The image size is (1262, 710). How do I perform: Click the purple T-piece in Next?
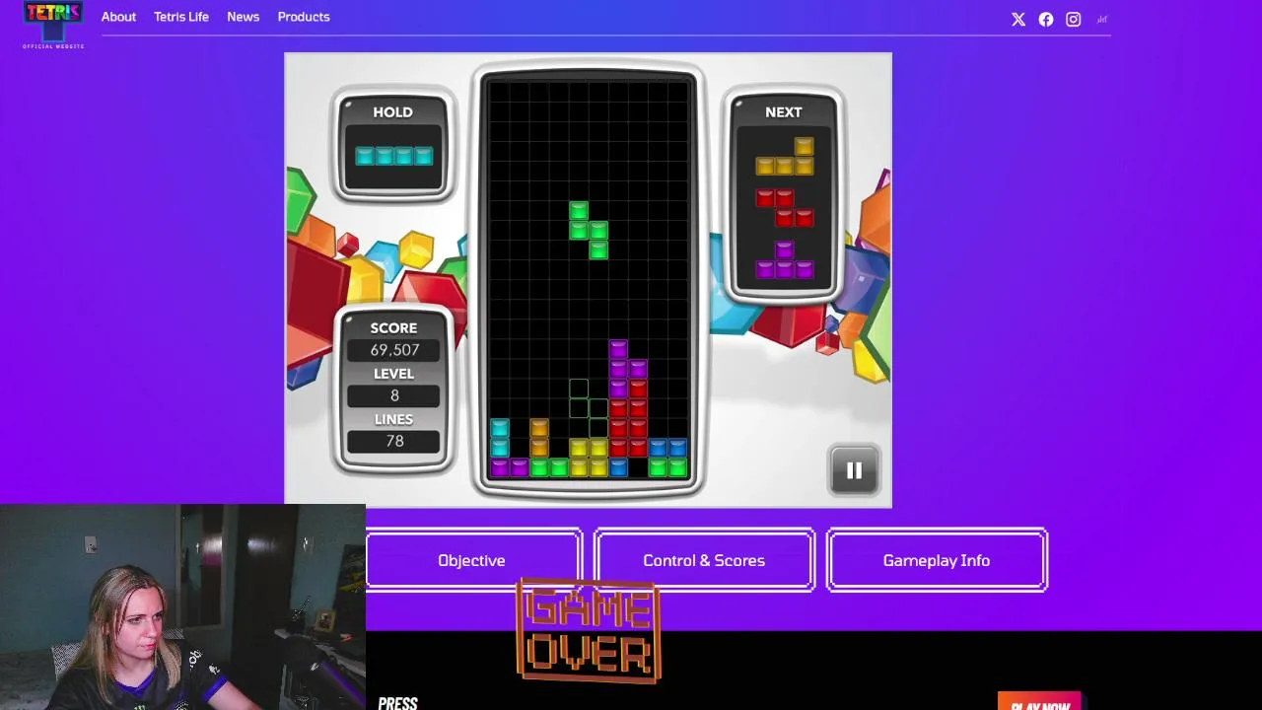785,260
